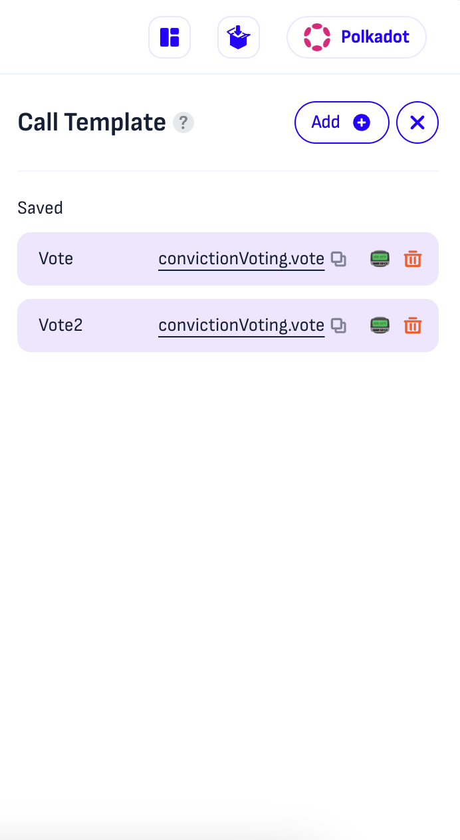Click the pager icon for Vote
This screenshot has width=460, height=840.
[x=380, y=259]
